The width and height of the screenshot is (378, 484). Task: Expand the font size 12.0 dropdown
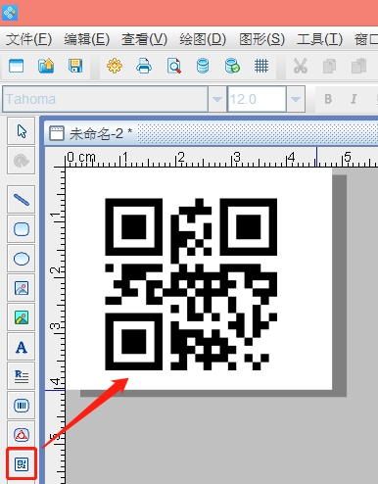tap(296, 99)
